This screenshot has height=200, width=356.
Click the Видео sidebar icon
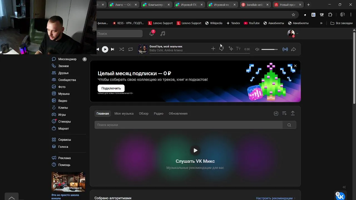click(54, 101)
